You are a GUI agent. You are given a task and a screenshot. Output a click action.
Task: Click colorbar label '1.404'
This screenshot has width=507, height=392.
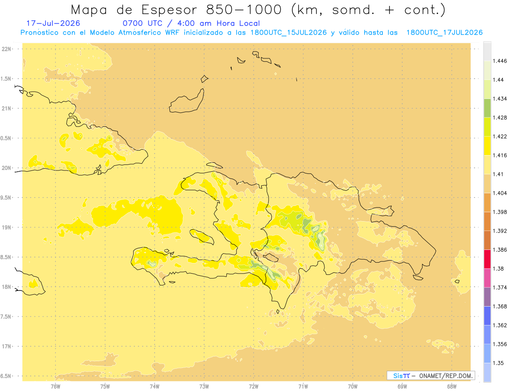pos(501,193)
